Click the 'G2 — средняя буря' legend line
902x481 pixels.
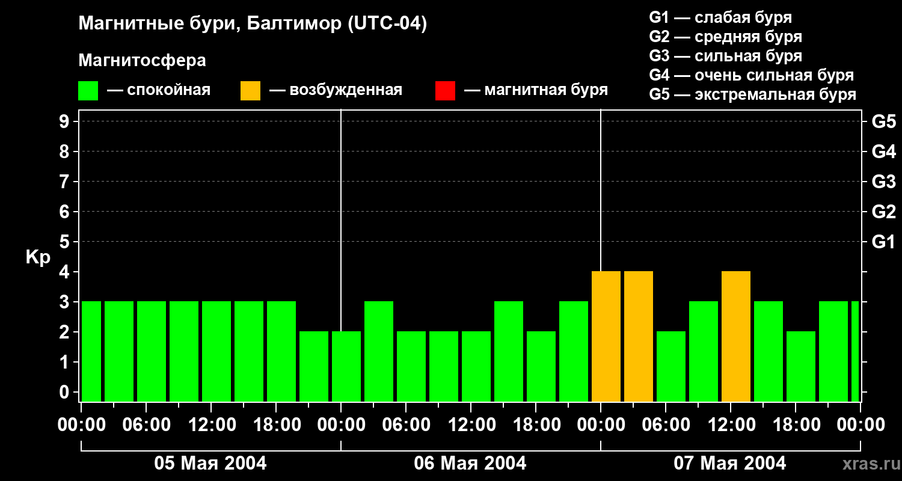point(726,37)
